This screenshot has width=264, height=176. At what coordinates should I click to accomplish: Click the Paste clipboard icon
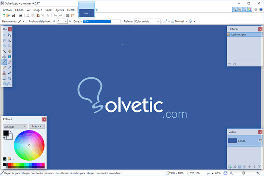click(x=38, y=15)
